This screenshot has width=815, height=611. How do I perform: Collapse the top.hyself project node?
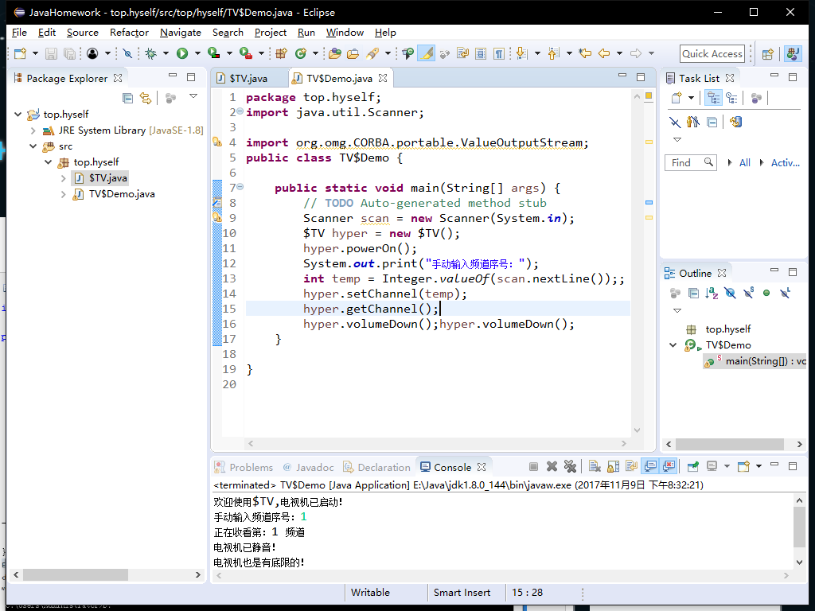point(18,115)
